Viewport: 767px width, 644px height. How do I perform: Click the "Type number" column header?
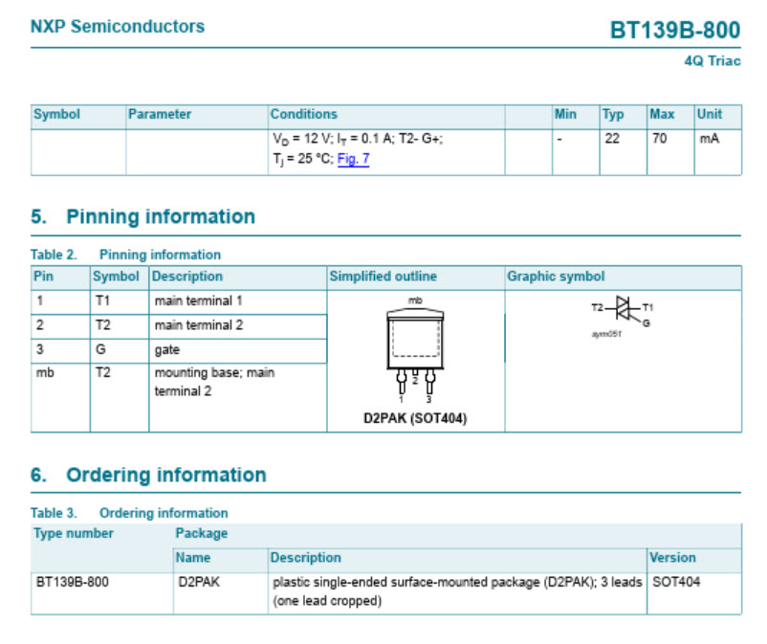74,533
